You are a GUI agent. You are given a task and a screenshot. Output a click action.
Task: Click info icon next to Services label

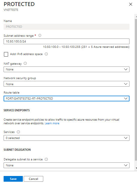pos(18,132)
